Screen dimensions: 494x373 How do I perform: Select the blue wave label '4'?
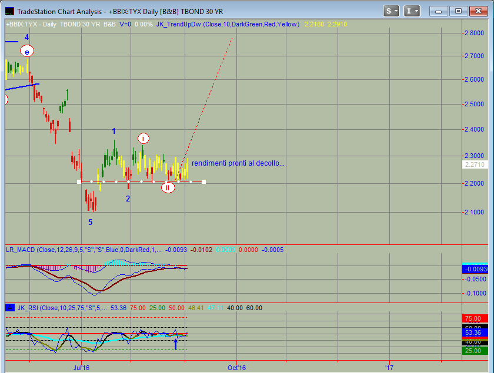[27, 38]
